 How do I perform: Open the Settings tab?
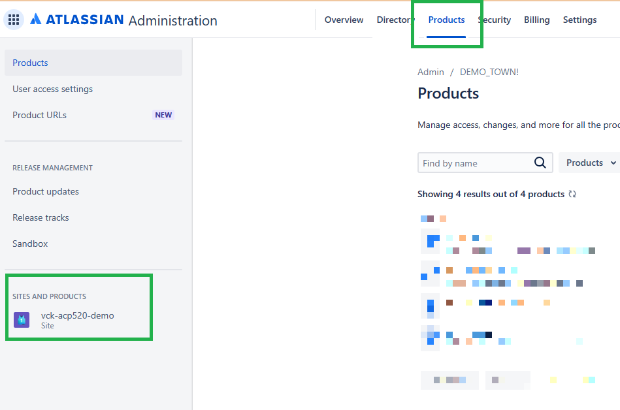tap(579, 20)
